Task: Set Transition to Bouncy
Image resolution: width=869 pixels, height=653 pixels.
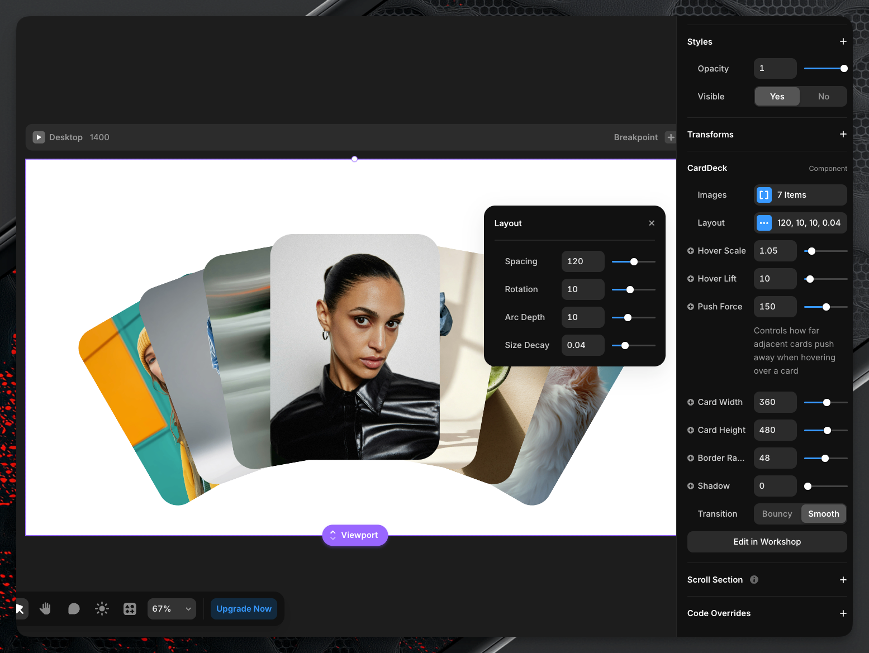Action: tap(777, 514)
